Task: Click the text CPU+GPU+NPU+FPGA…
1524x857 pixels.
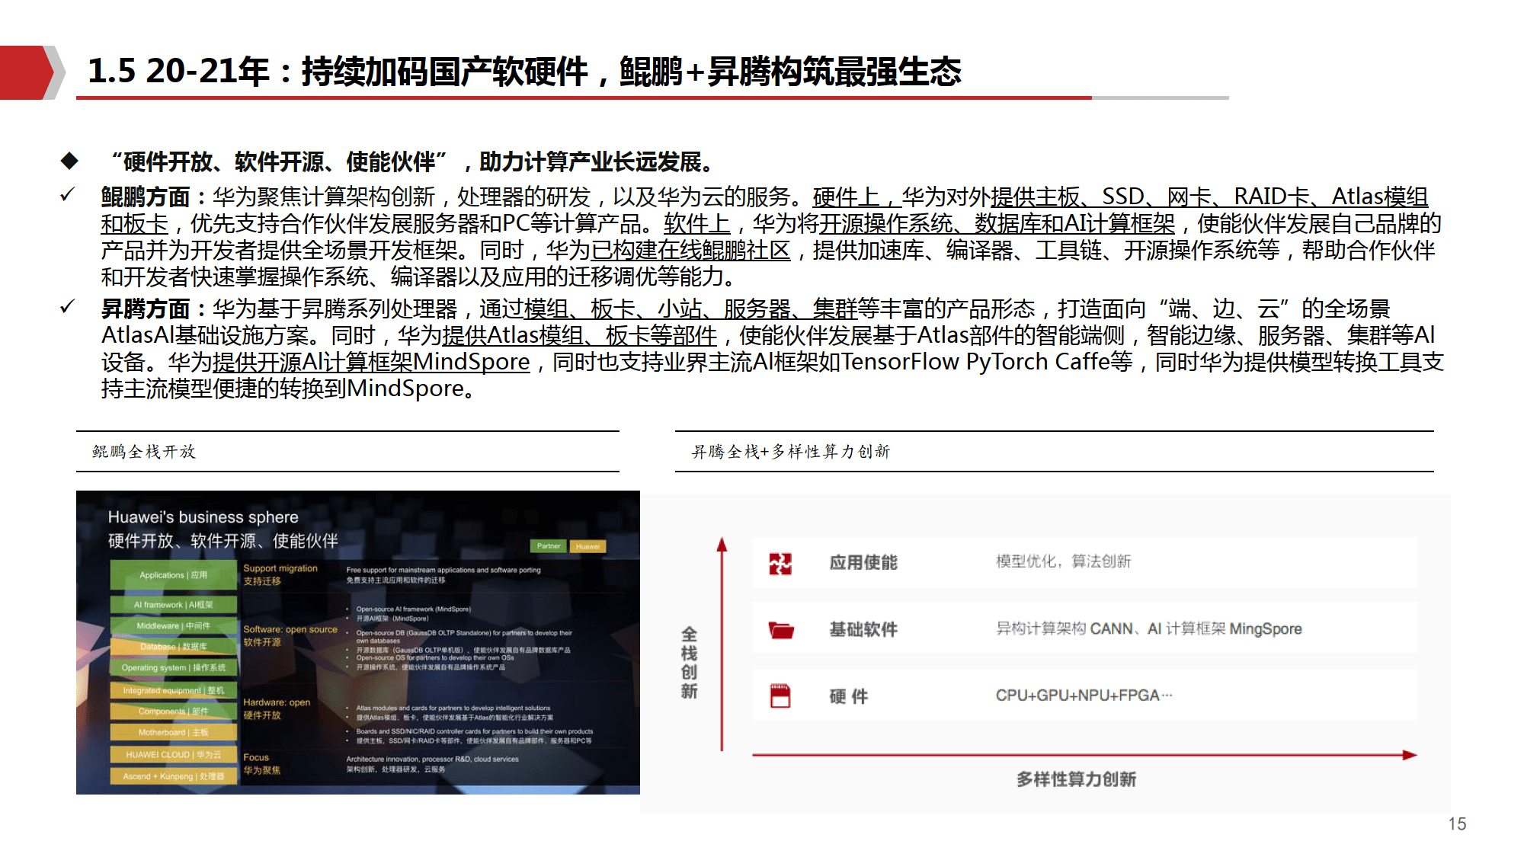Action: point(1084,696)
